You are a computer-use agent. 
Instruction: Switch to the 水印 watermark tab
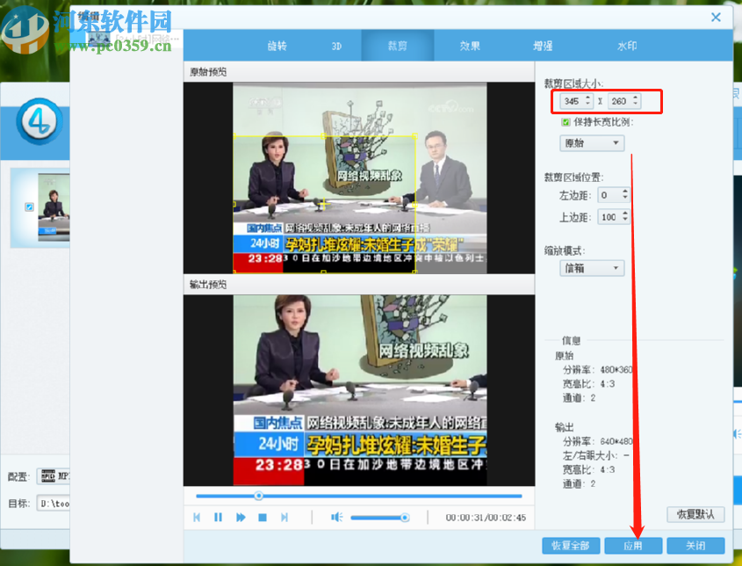point(626,45)
